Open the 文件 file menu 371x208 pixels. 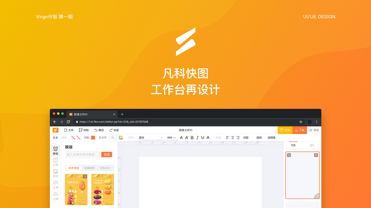[69, 130]
